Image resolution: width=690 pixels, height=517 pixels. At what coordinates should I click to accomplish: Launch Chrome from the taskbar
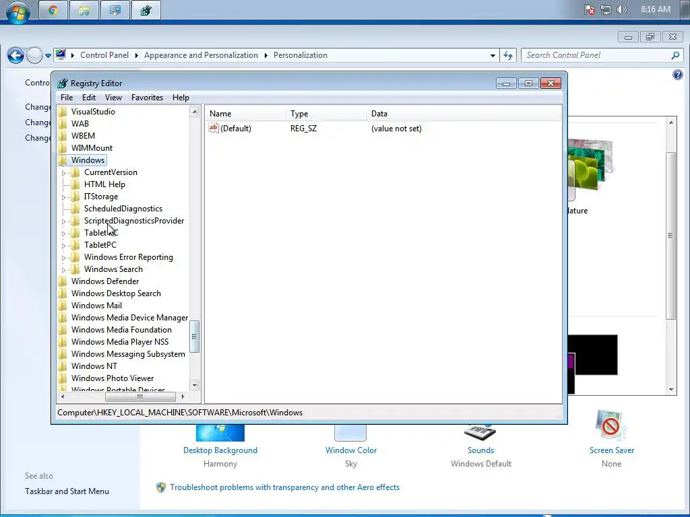[53, 10]
